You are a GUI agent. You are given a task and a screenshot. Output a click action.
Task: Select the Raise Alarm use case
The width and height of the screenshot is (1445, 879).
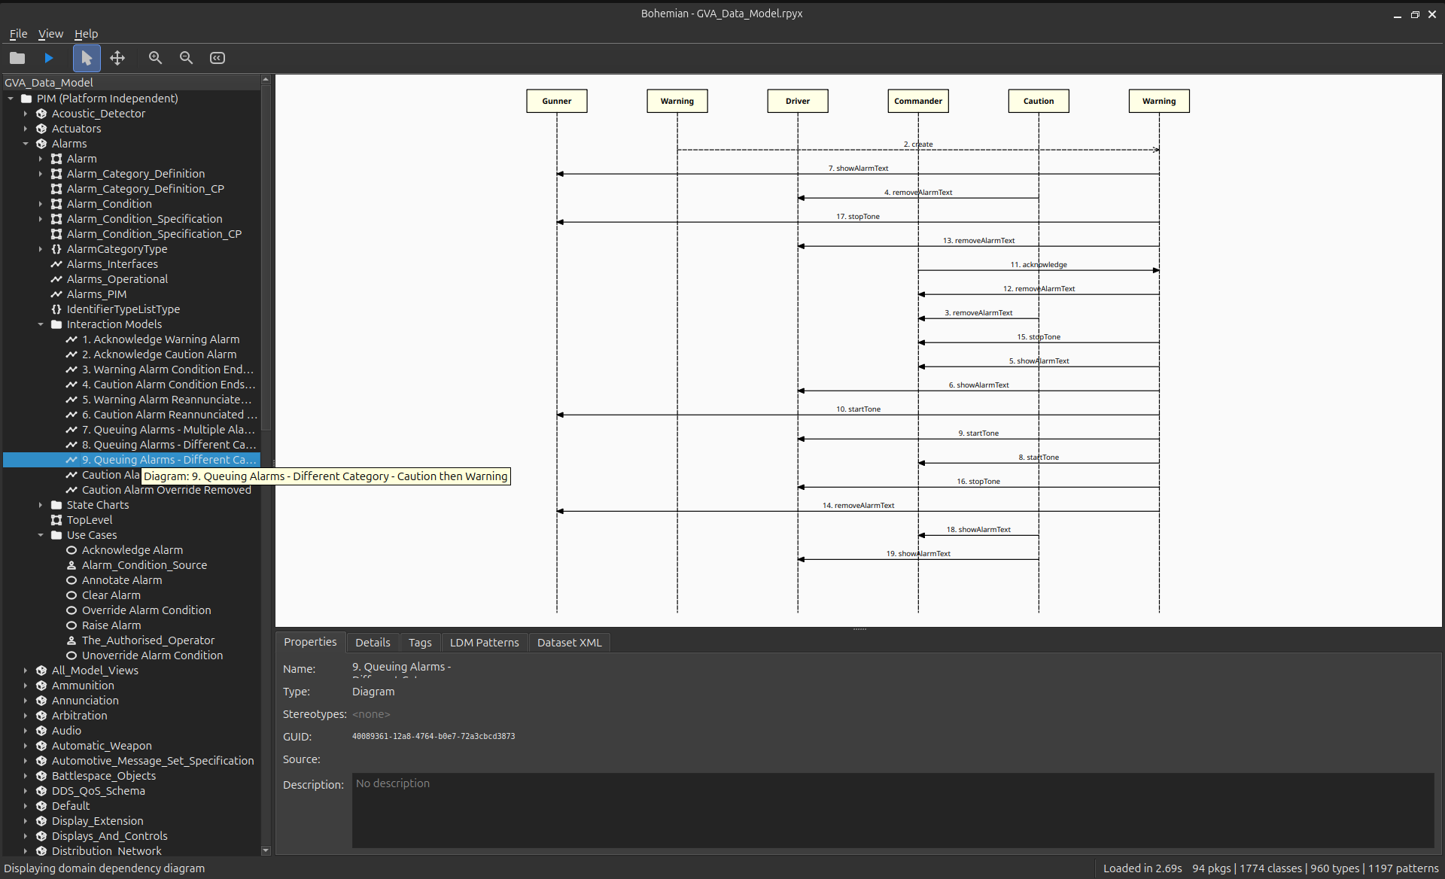pos(111,625)
